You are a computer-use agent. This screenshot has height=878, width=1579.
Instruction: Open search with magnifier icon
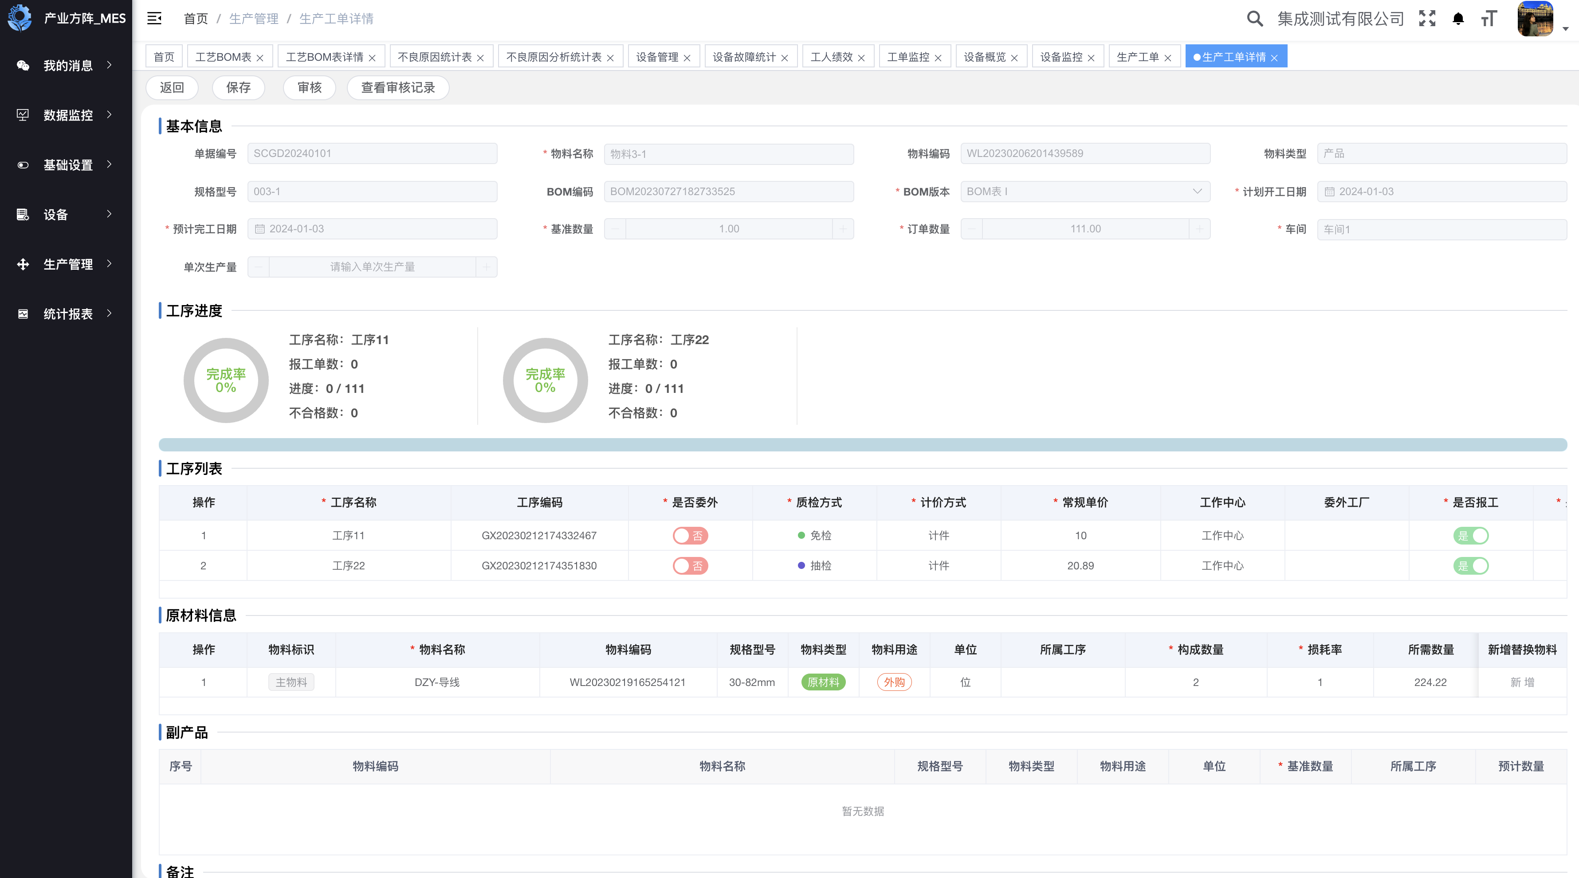click(x=1255, y=18)
